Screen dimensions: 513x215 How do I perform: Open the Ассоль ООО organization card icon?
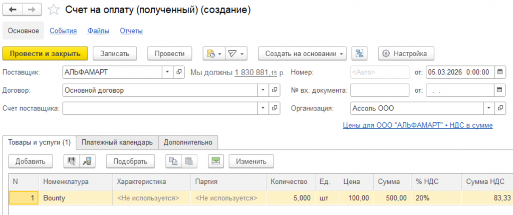[500, 108]
